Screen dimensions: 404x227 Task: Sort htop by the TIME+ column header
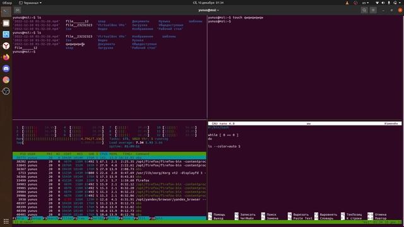pyautogui.click(x=128, y=154)
